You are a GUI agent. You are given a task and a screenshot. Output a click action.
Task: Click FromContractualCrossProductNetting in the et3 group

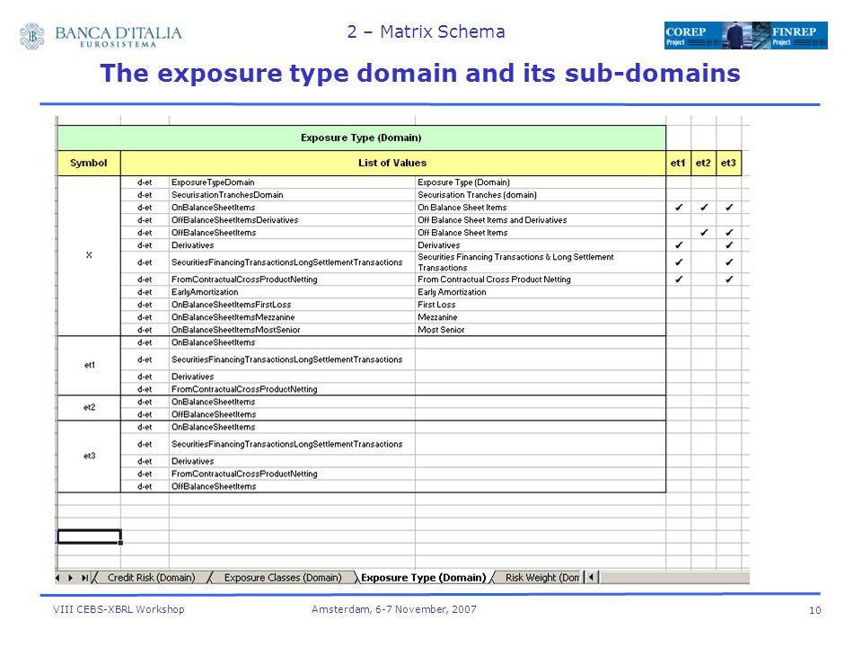tap(292, 474)
